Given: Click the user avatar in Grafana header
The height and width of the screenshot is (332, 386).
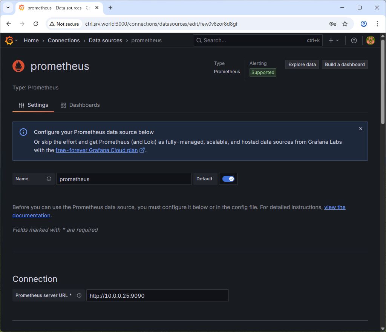Looking at the screenshot, I should pyautogui.click(x=371, y=40).
